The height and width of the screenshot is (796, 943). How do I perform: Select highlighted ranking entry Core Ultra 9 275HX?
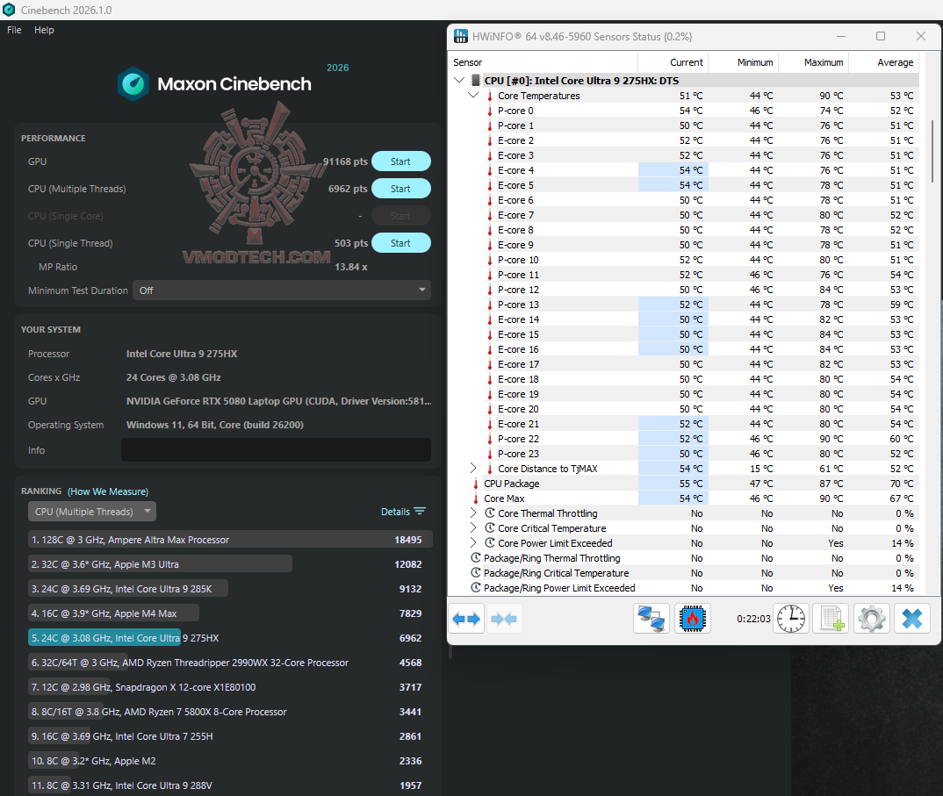pos(230,638)
